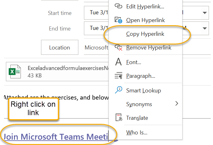Screen dimensions: 213x145
Task: Select Open Hyperlink menu entry
Action: [x=145, y=20]
